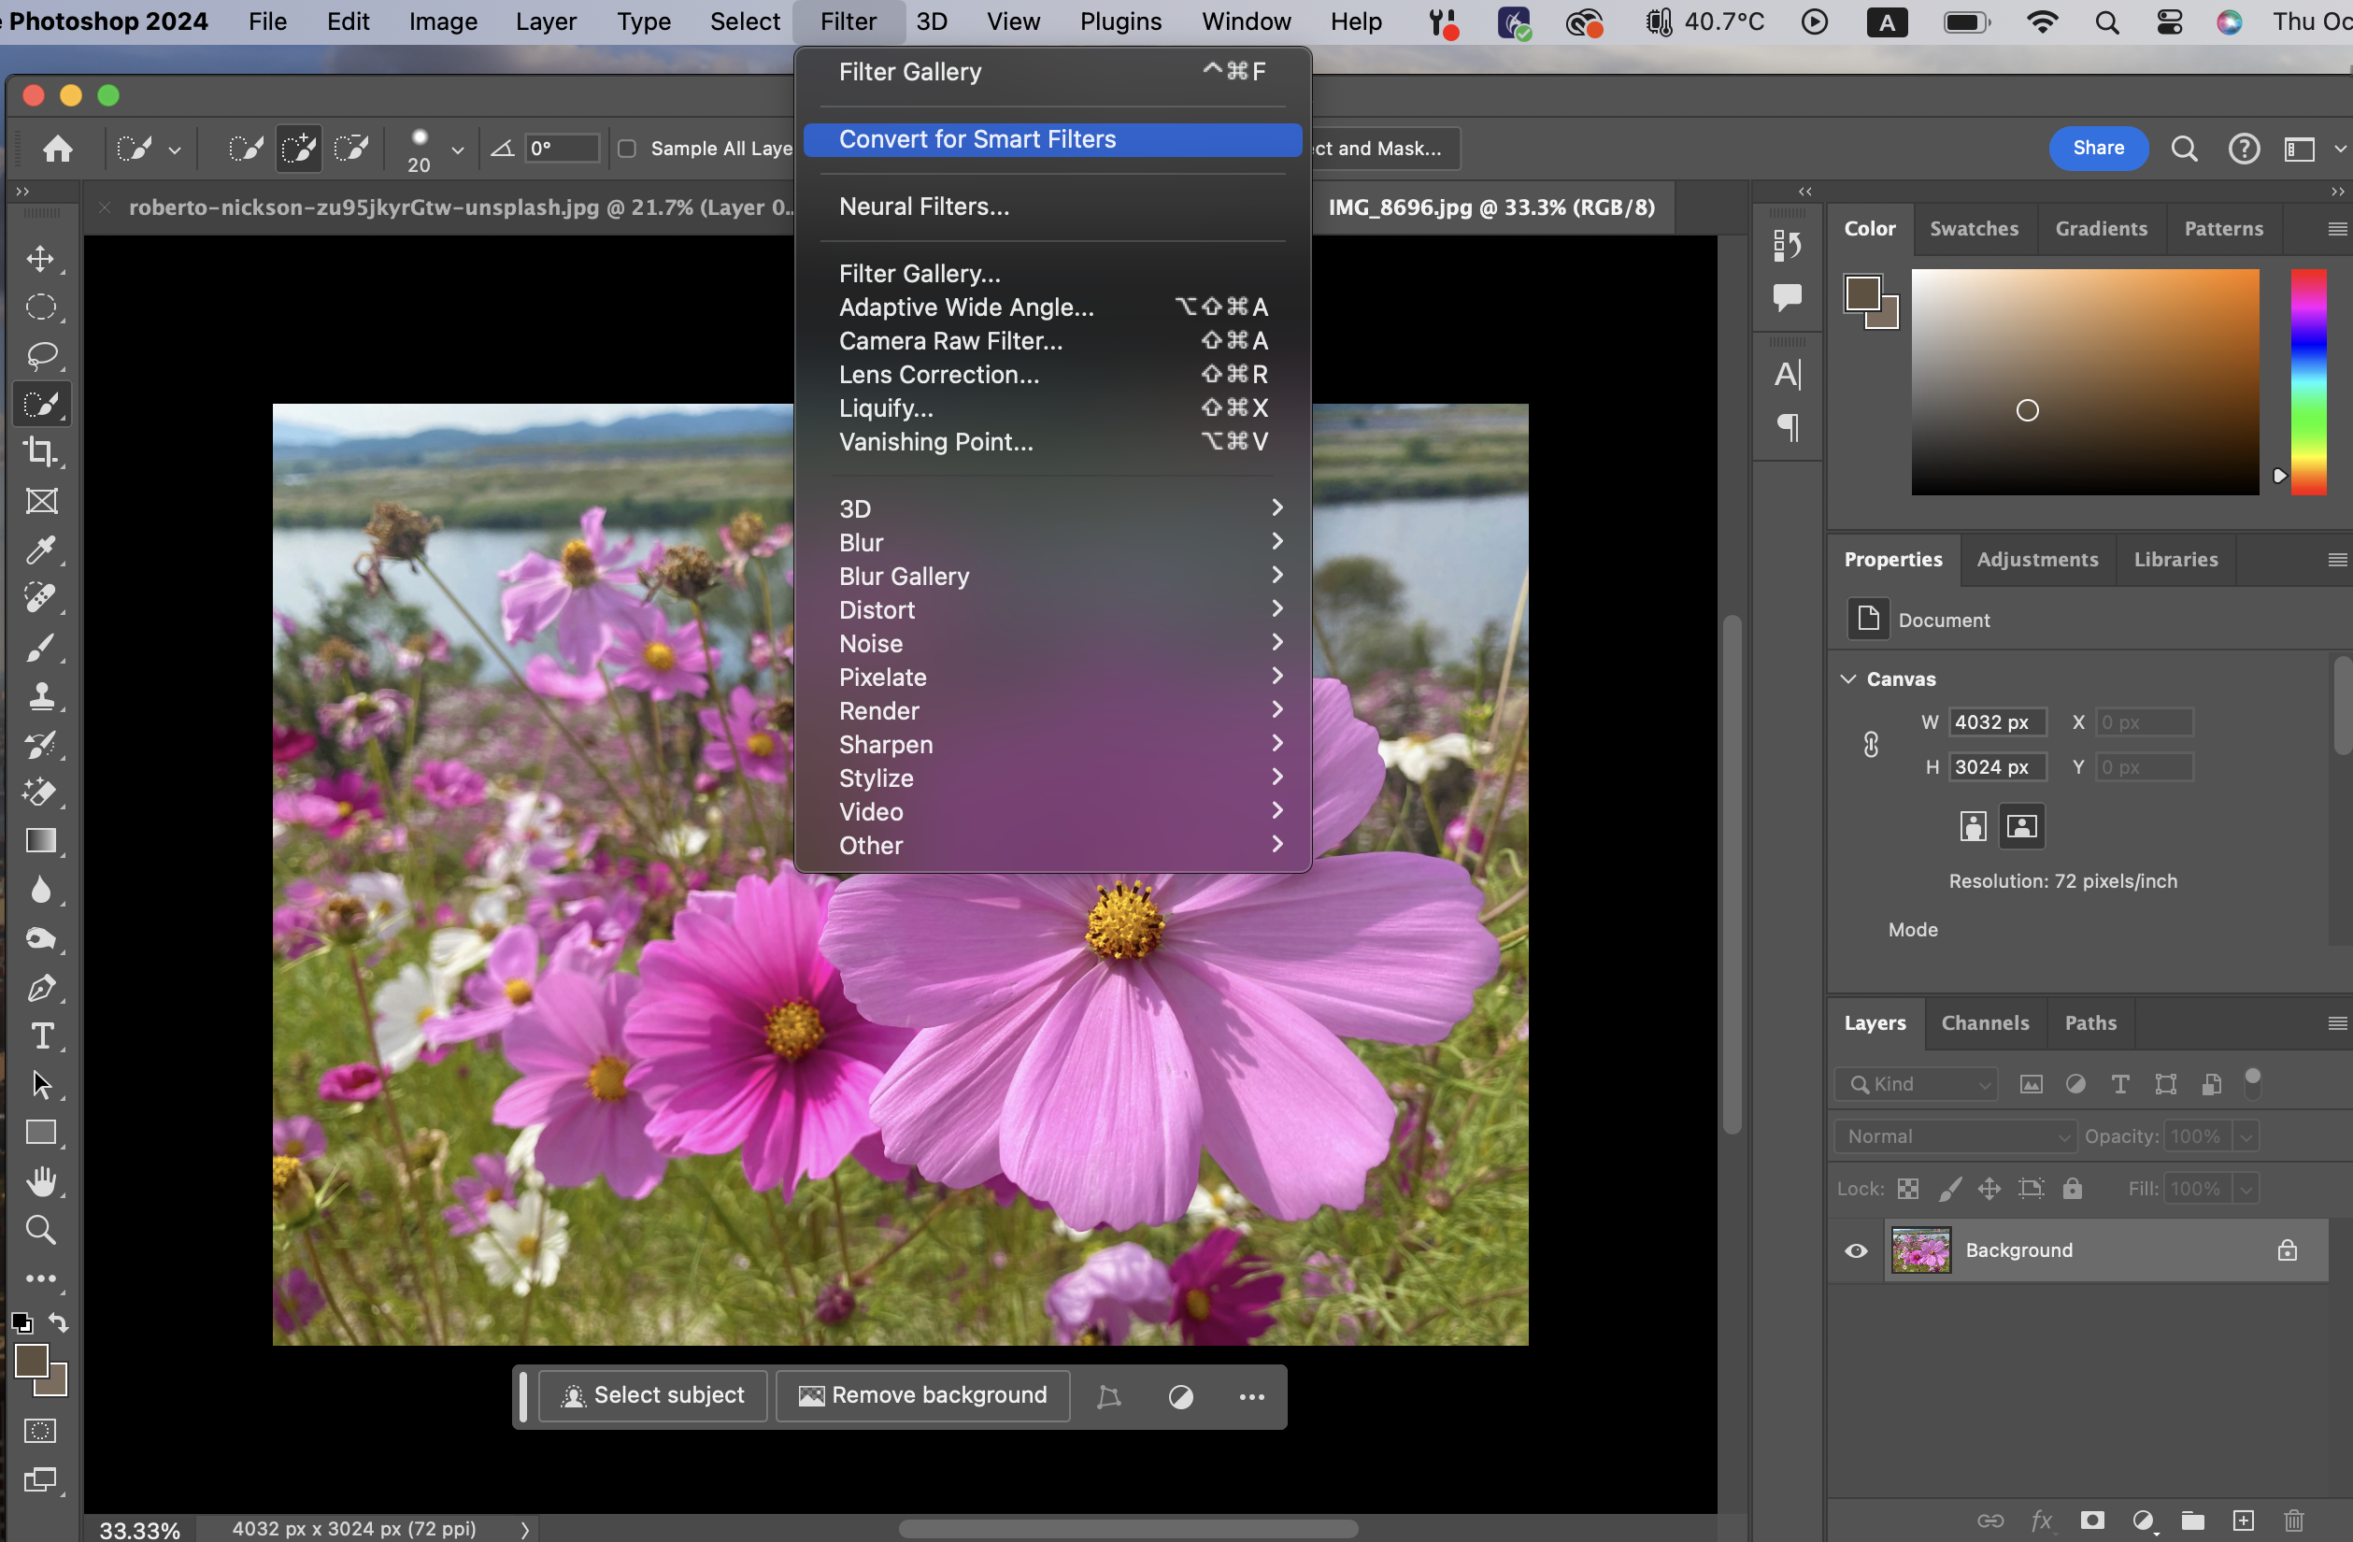2353x1542 pixels.
Task: Click the canvas width input field
Action: (x=1995, y=722)
